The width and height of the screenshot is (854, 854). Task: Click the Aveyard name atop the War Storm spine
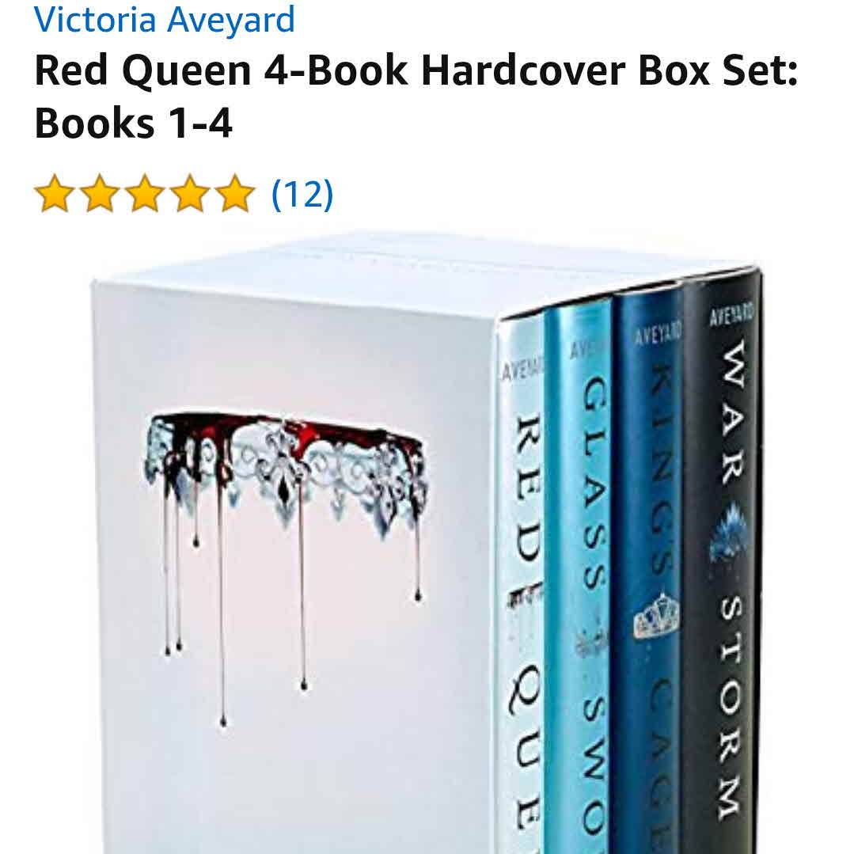[x=731, y=315]
